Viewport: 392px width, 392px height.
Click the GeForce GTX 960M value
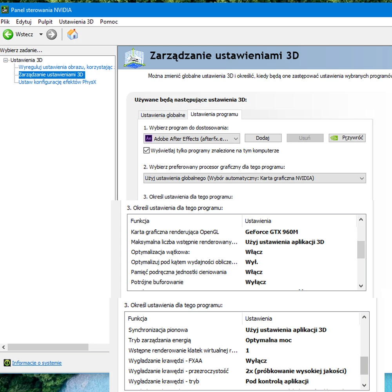272,232
